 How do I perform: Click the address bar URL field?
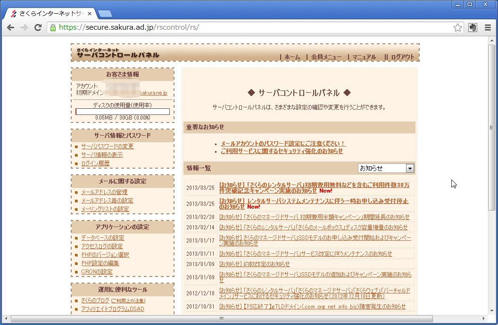[254, 28]
